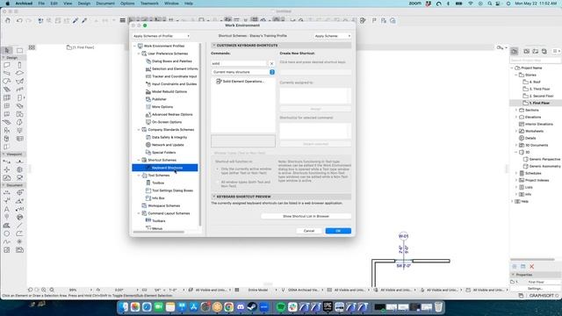Open Spotify from the Dock
This screenshot has width=562, height=316.
281,307
